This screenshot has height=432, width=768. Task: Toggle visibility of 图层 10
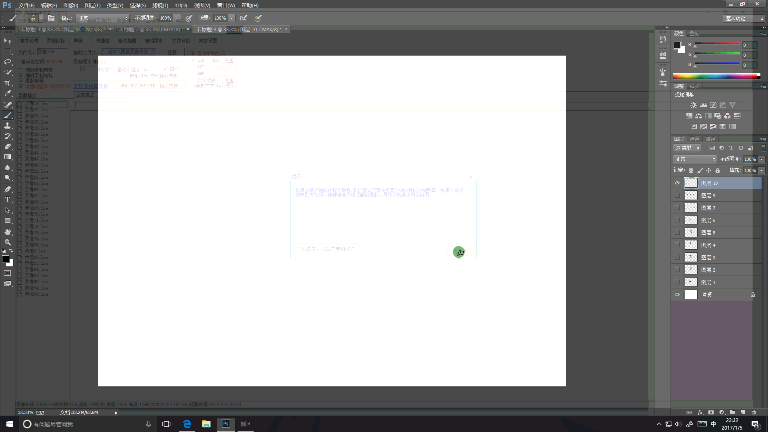[x=677, y=183]
